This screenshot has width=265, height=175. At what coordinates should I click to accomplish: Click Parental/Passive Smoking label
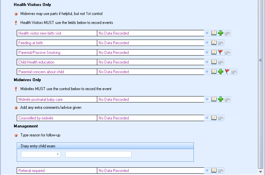pos(39,53)
